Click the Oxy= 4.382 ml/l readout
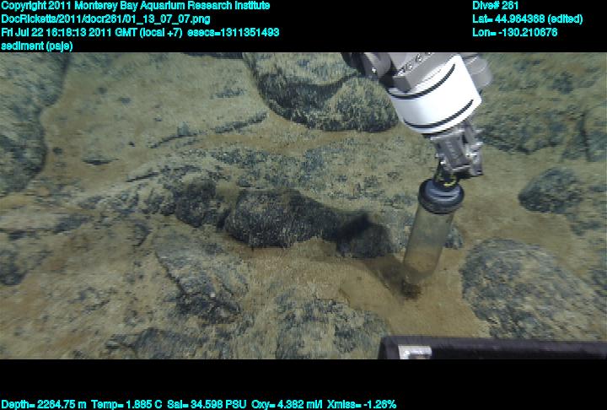607x410 pixels. pyautogui.click(x=288, y=404)
